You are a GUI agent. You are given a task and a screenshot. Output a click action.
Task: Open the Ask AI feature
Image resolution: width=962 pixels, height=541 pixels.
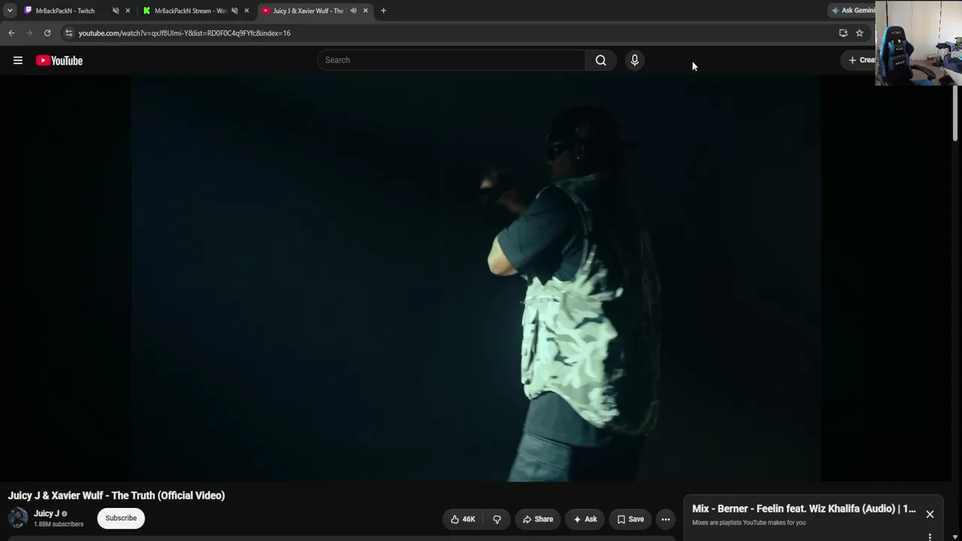coord(585,519)
